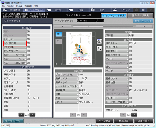Click the Mother Goose page preview thumbnail
This screenshot has height=128, width=156.
[x=79, y=48]
